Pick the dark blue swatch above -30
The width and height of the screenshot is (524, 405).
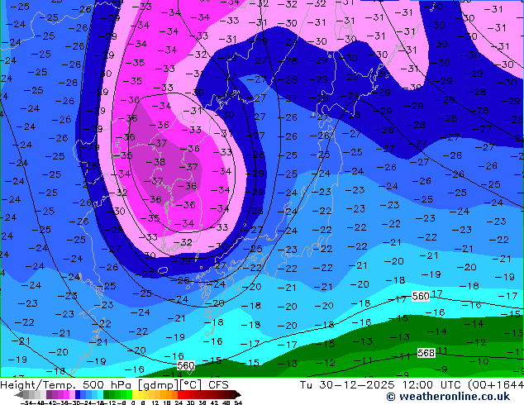click(78, 394)
